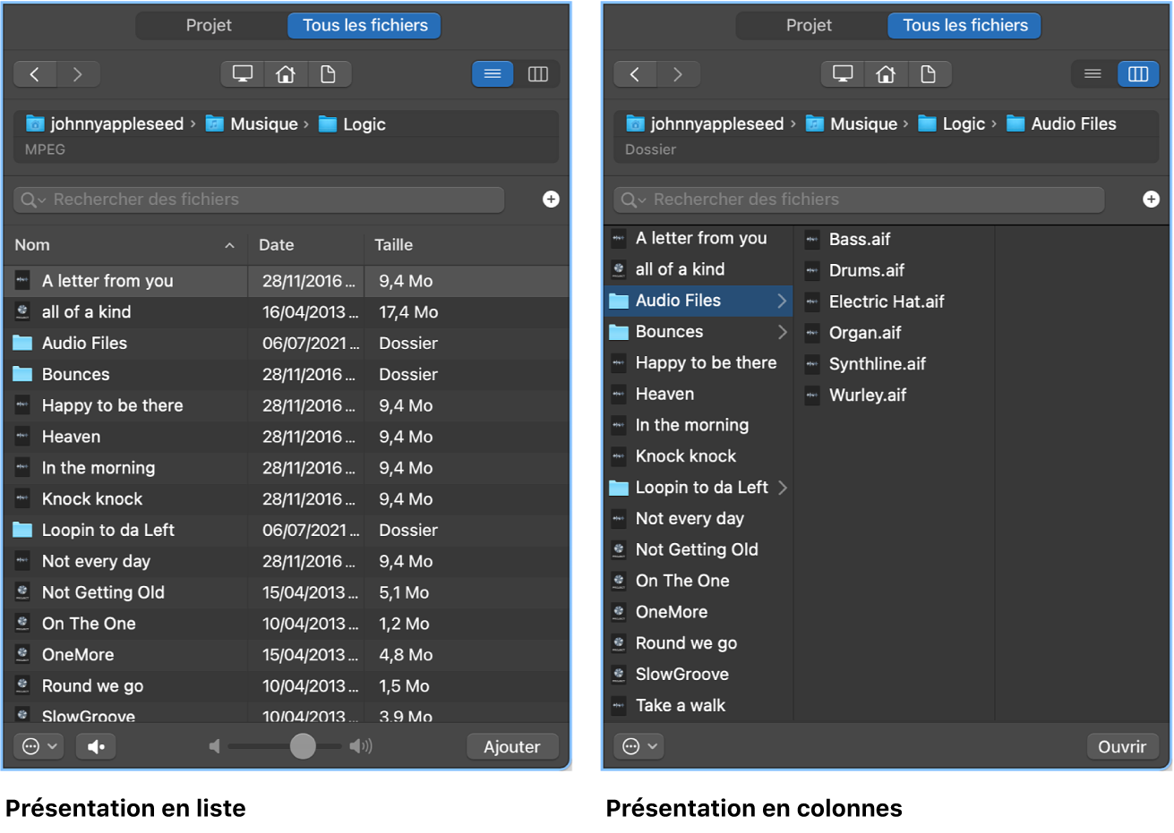The image size is (1174, 833).
Task: Click the Bass.aif audio file icon
Action: click(812, 239)
